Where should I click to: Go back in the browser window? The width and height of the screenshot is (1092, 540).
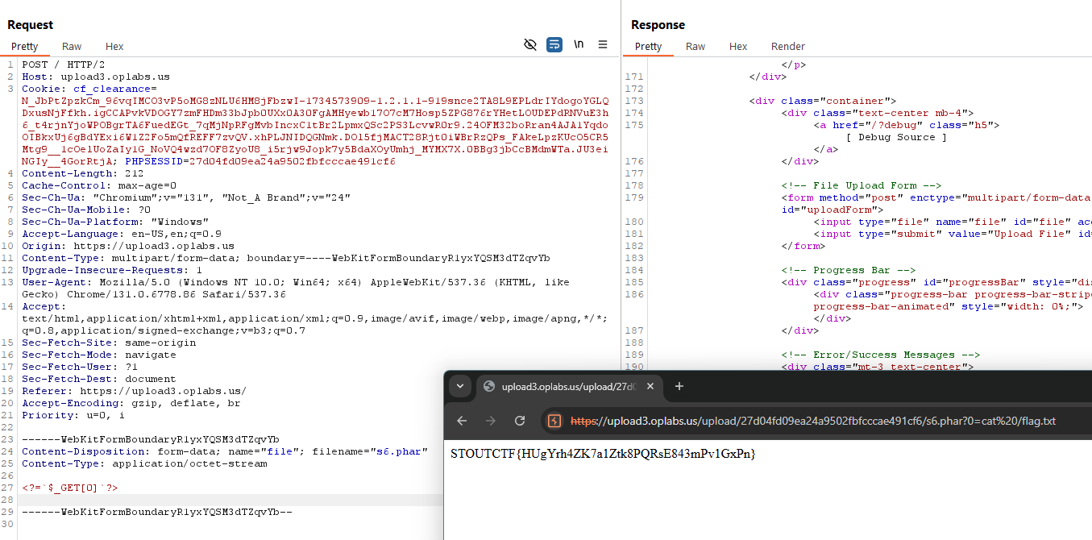click(x=462, y=421)
